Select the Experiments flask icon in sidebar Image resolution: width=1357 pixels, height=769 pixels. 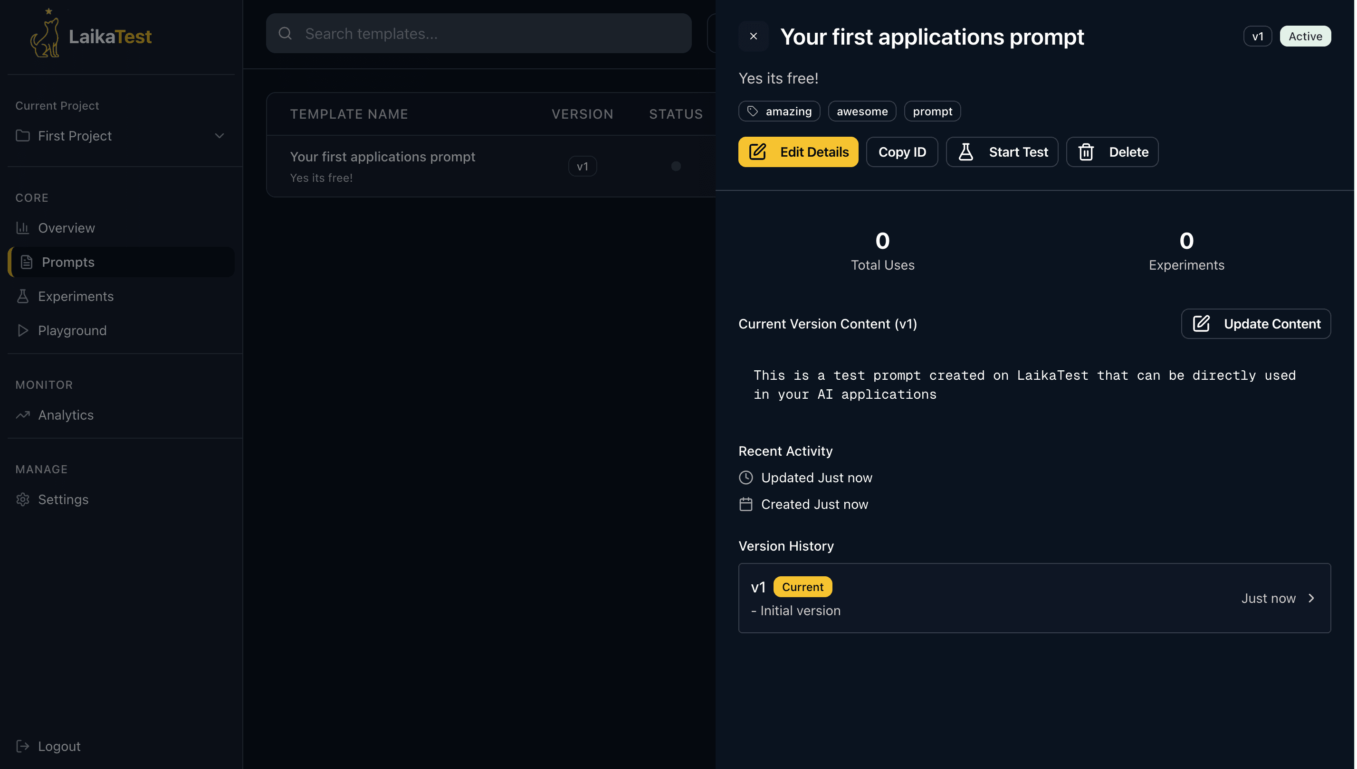(x=23, y=296)
